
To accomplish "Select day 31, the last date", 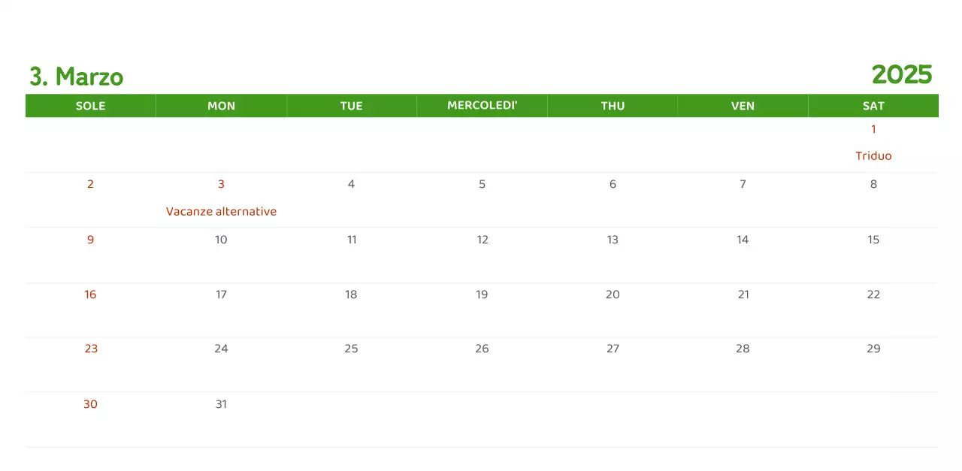I will pos(221,404).
